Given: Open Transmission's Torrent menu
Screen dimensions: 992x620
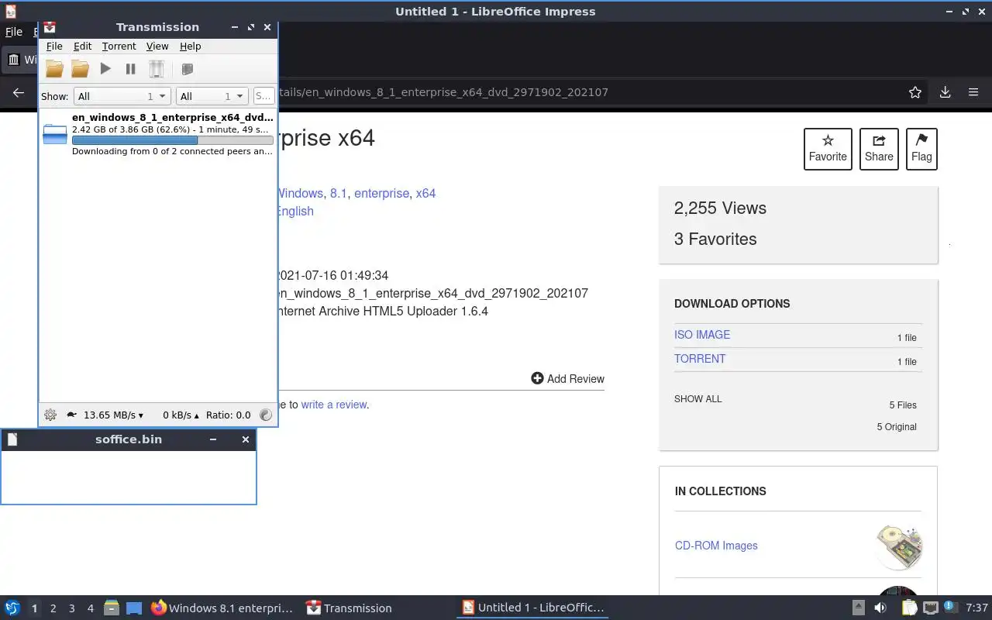Looking at the screenshot, I should [119, 46].
